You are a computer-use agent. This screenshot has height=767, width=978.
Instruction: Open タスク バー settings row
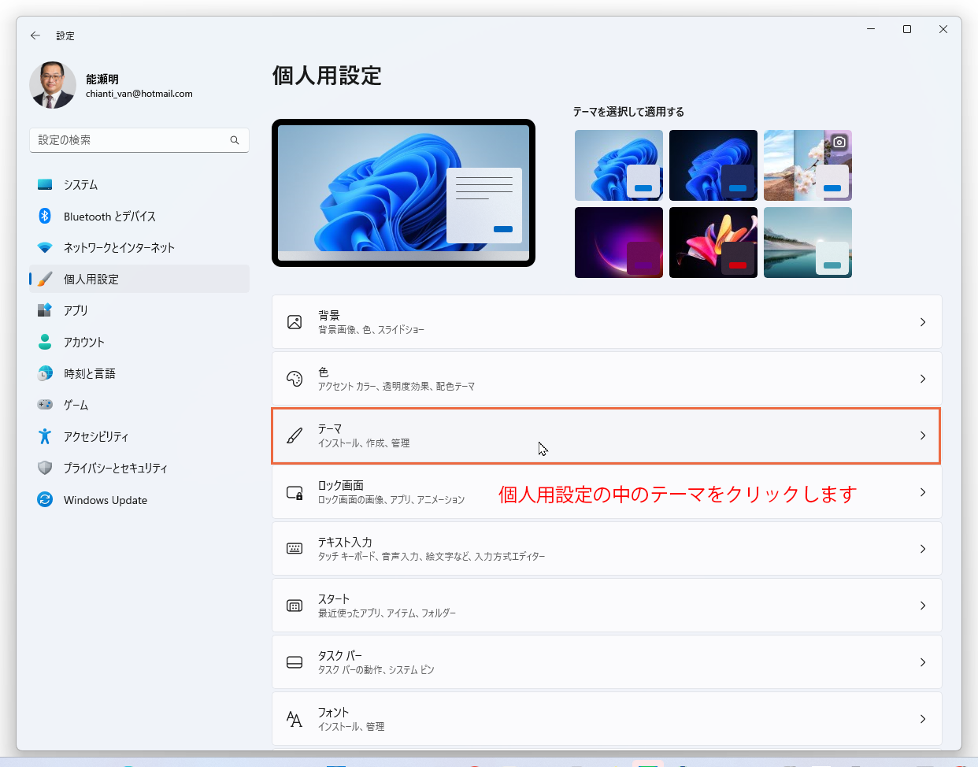click(607, 662)
